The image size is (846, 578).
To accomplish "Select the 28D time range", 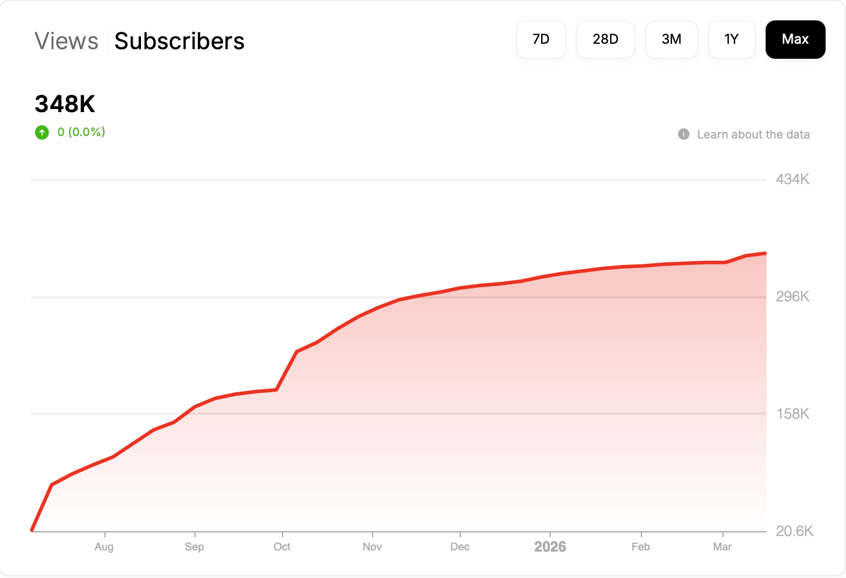I will (605, 40).
